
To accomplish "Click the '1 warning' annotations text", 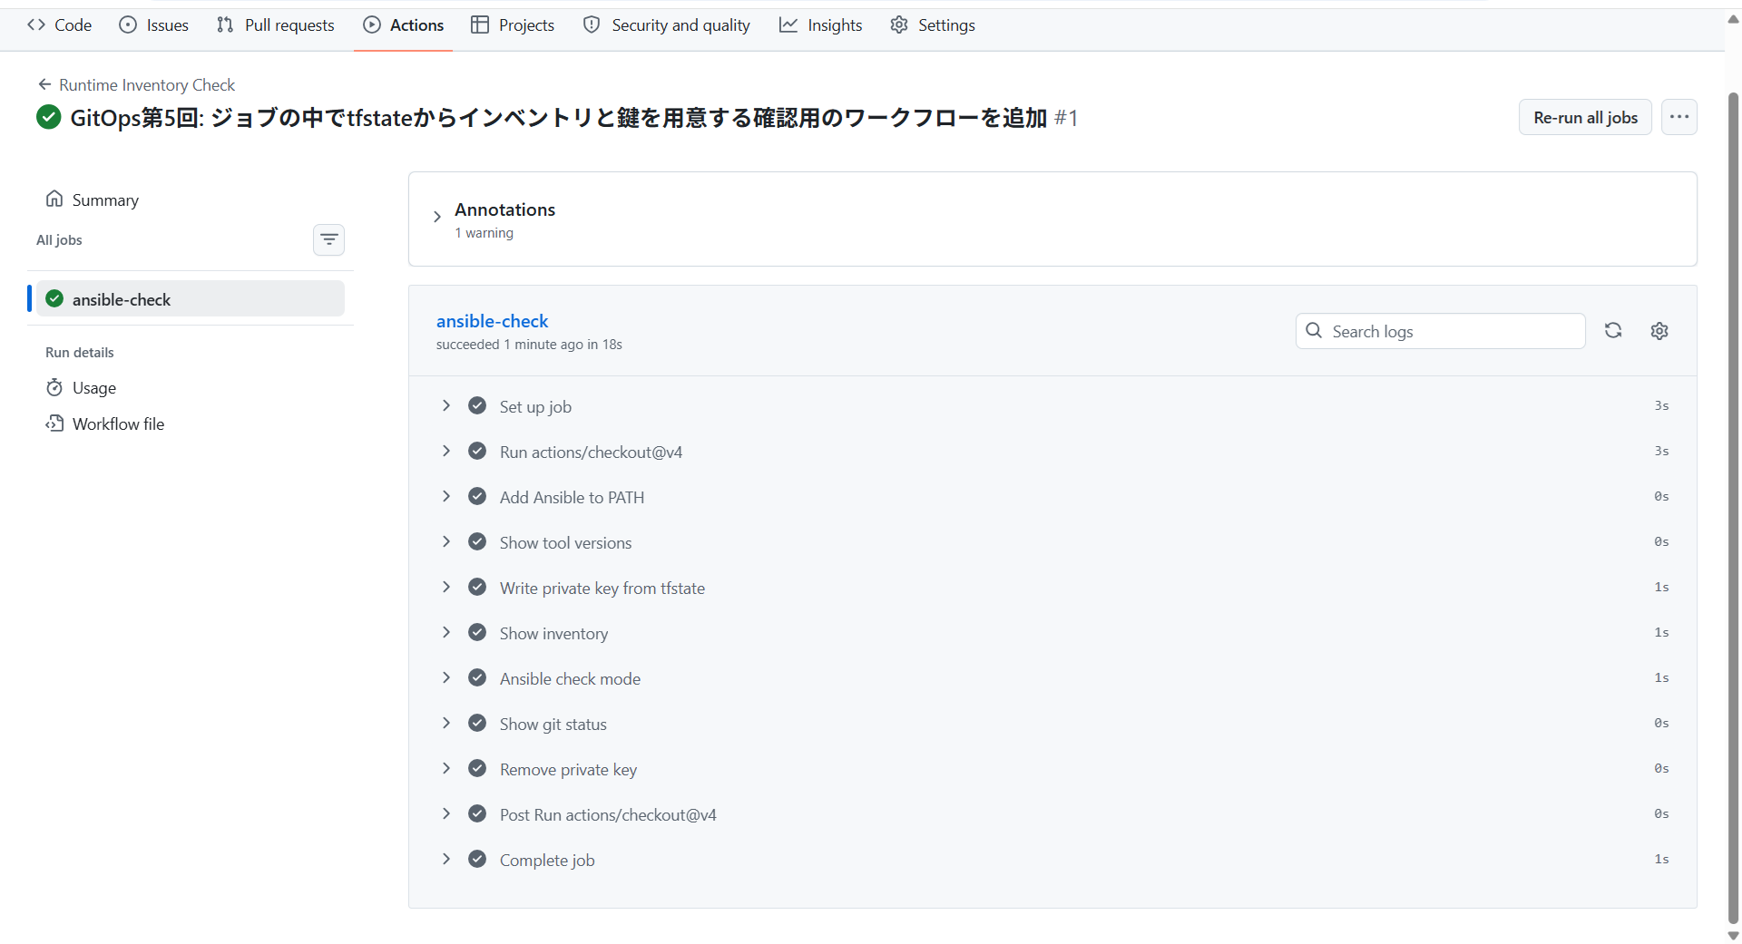I will pyautogui.click(x=484, y=233).
